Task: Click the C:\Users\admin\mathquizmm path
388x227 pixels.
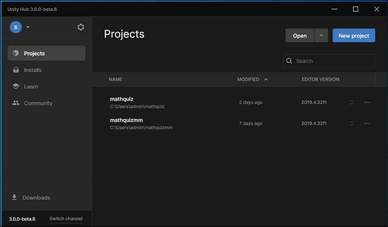Action: [x=141, y=128]
